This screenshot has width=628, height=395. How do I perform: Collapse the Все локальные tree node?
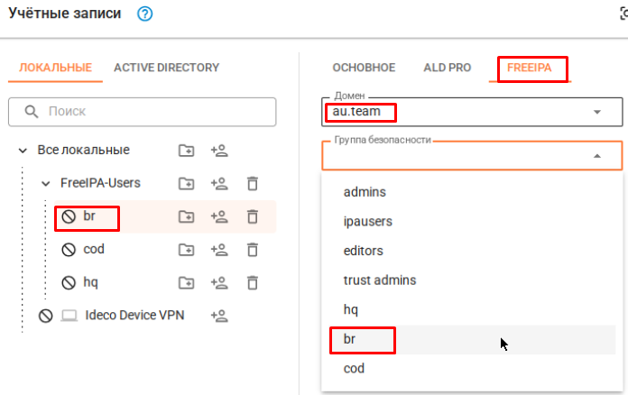click(x=23, y=151)
